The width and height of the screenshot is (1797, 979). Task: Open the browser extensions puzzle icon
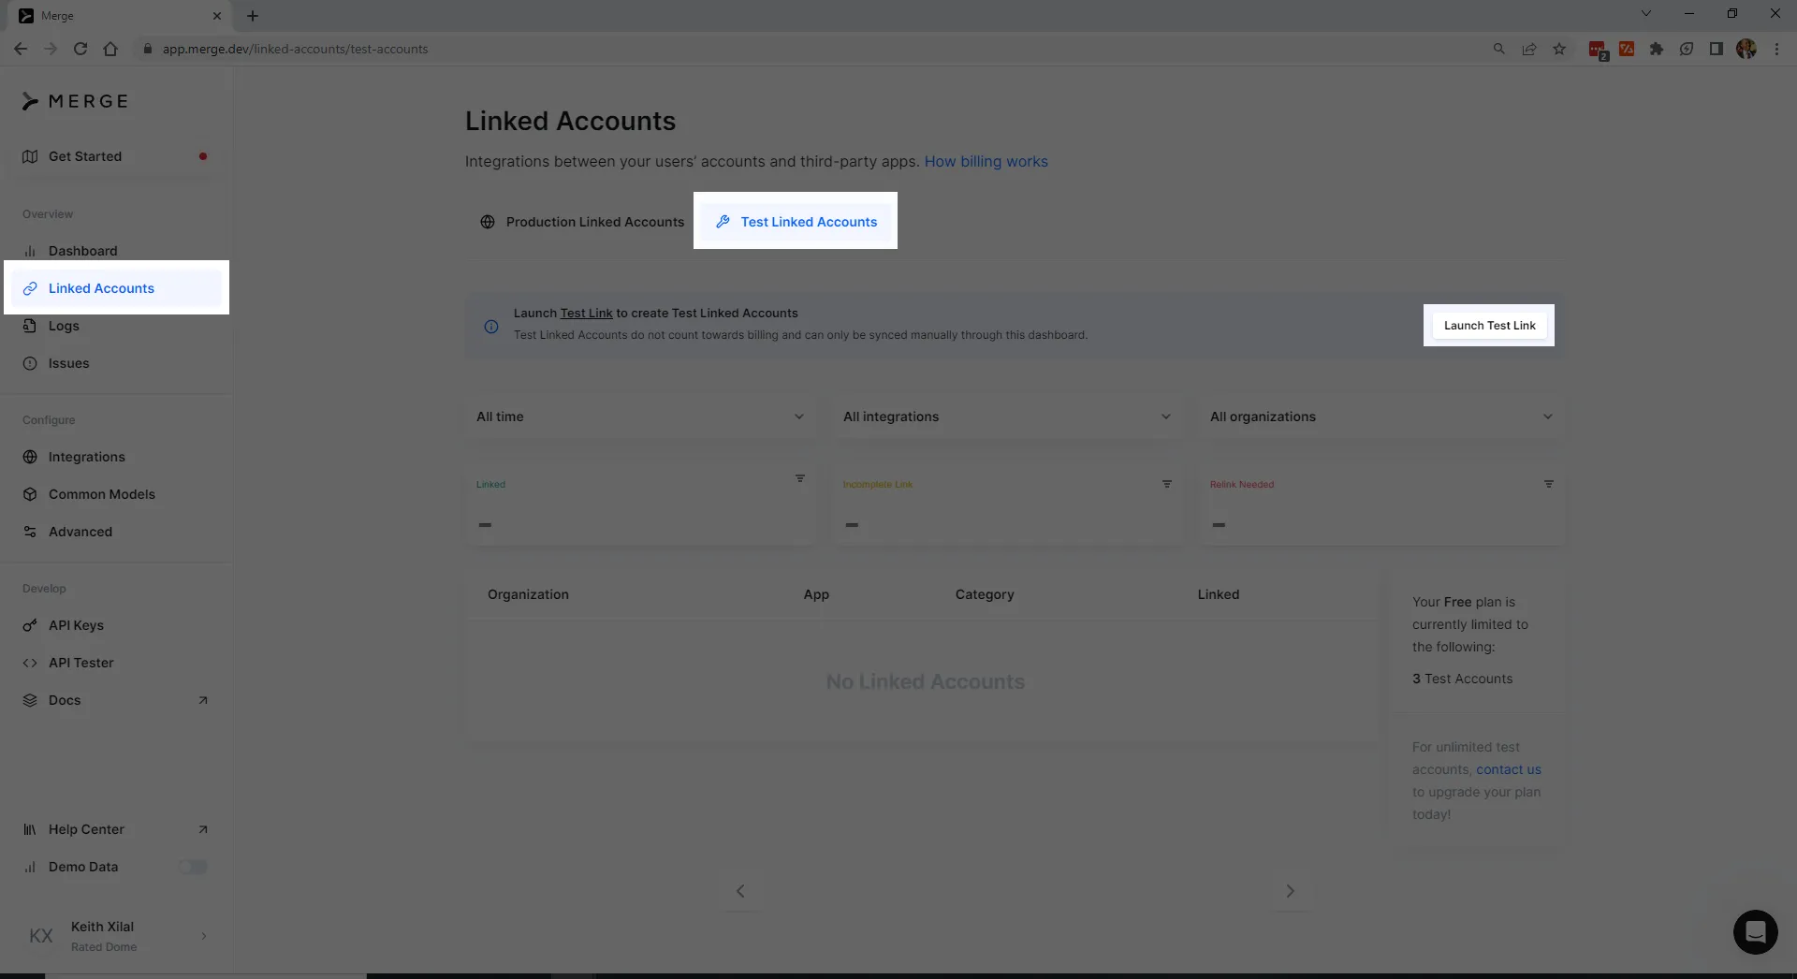[1657, 49]
